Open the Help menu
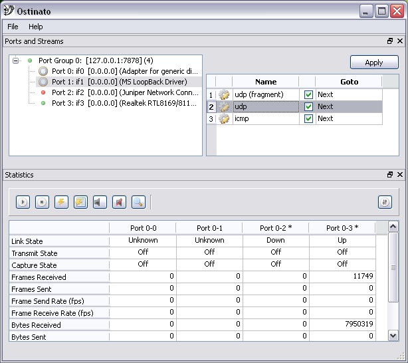 [x=35, y=27]
